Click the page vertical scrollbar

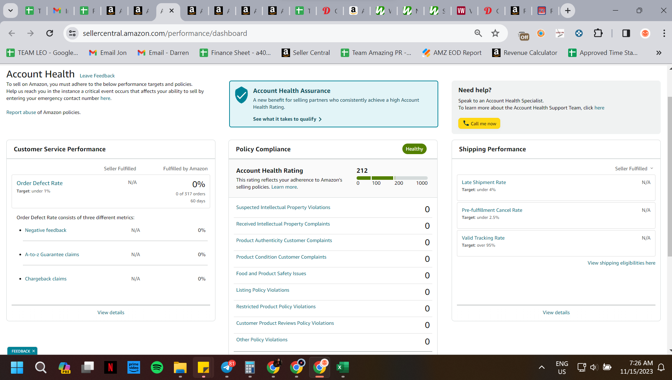(x=670, y=176)
